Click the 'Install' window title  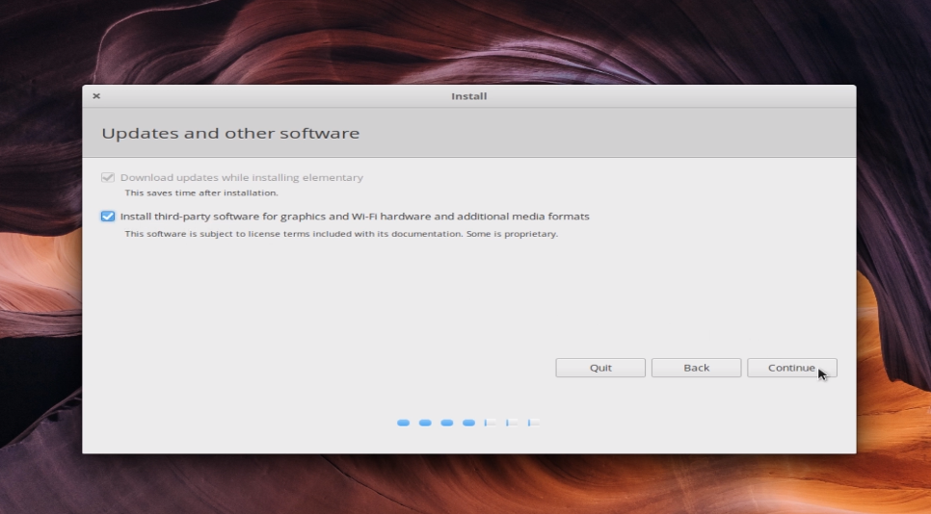(x=469, y=96)
